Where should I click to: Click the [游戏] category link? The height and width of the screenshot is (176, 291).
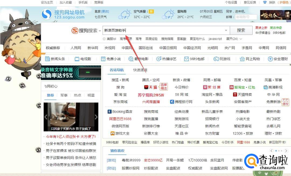click(111, 160)
